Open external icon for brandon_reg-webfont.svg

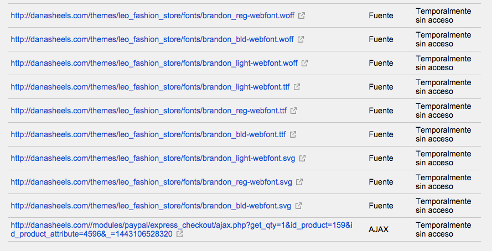pyautogui.click(x=299, y=182)
